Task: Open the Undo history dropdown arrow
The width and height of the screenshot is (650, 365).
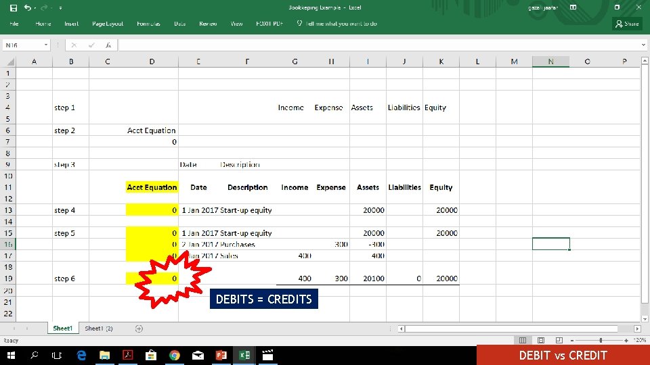Action: tap(35, 8)
